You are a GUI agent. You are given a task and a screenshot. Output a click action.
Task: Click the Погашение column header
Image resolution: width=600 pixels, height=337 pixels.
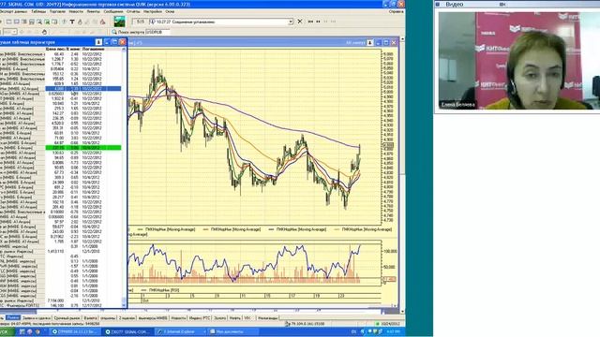coord(93,49)
